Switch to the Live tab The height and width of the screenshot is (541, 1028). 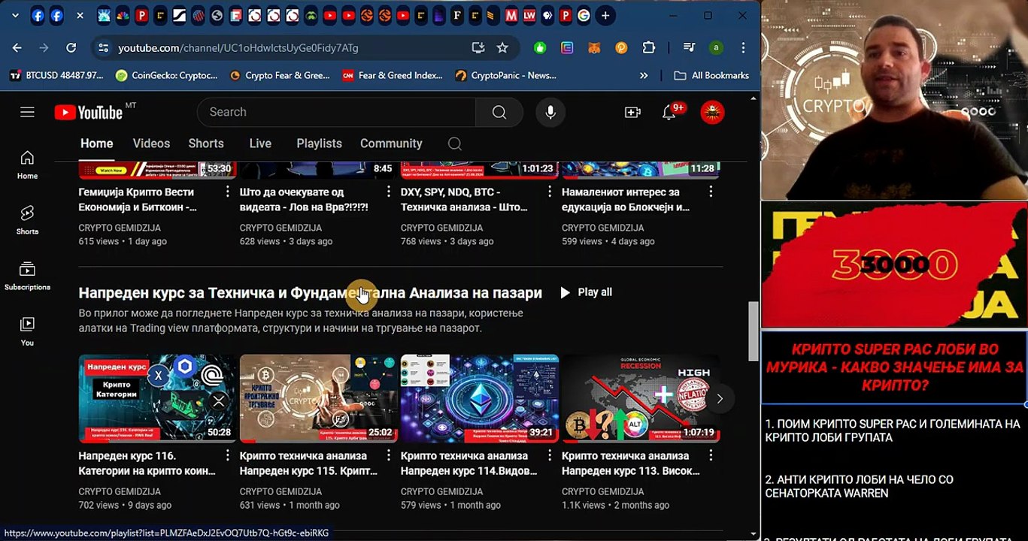260,144
